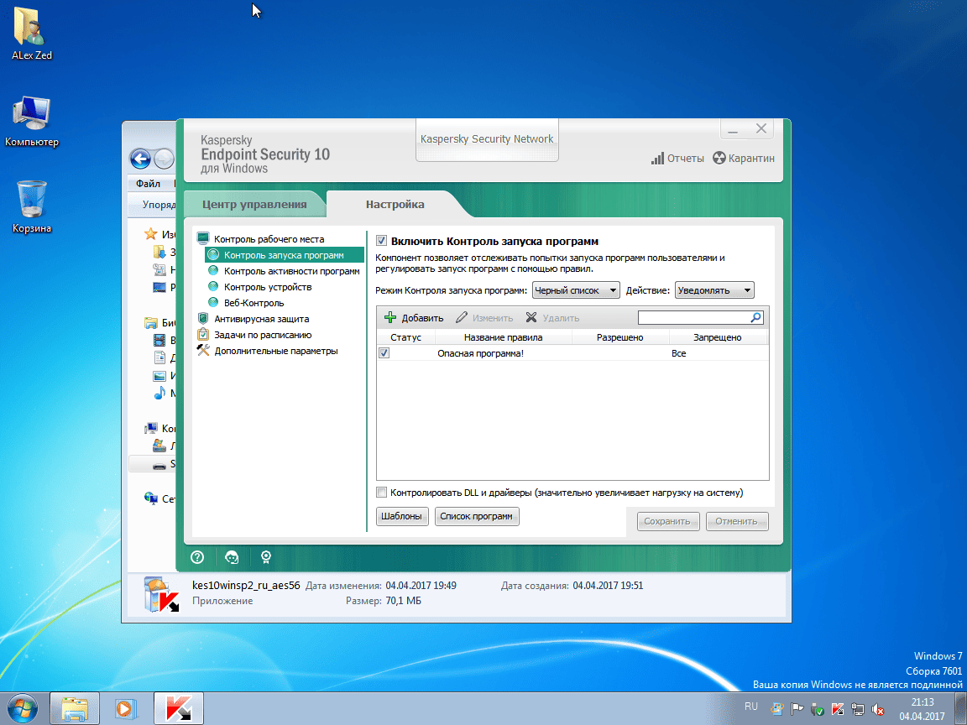
Task: Open the license ribbon icon
Action: [x=266, y=557]
